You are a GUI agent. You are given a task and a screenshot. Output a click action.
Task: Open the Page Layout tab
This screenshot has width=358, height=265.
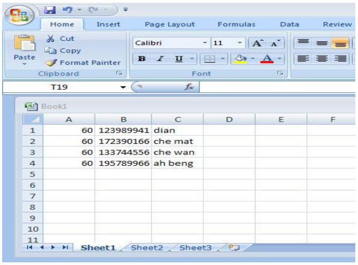[x=170, y=24]
